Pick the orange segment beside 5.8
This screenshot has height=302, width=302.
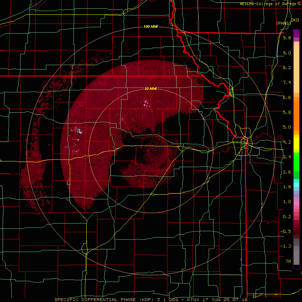click(x=296, y=116)
